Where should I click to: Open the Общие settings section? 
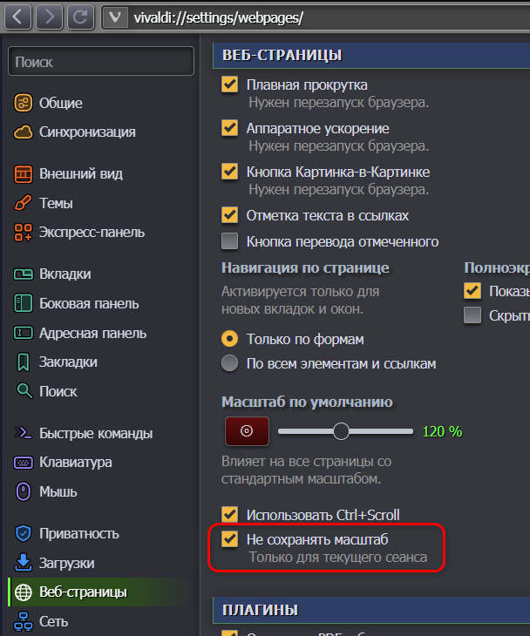pos(61,103)
